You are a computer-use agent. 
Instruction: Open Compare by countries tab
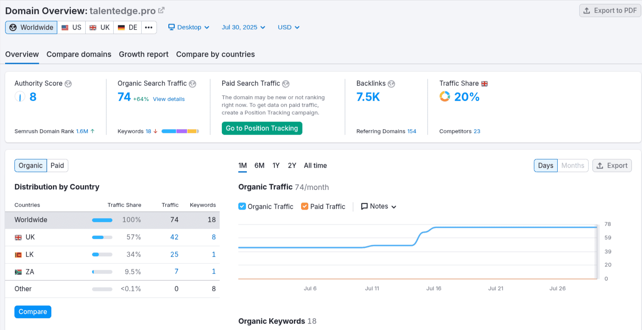(x=215, y=54)
